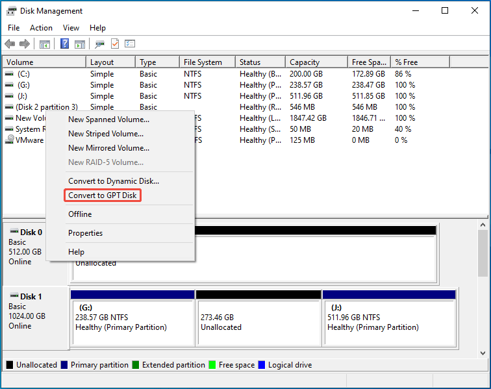Click the scrollbar down arrow in disk pane
This screenshot has height=389, width=491.
(483, 353)
